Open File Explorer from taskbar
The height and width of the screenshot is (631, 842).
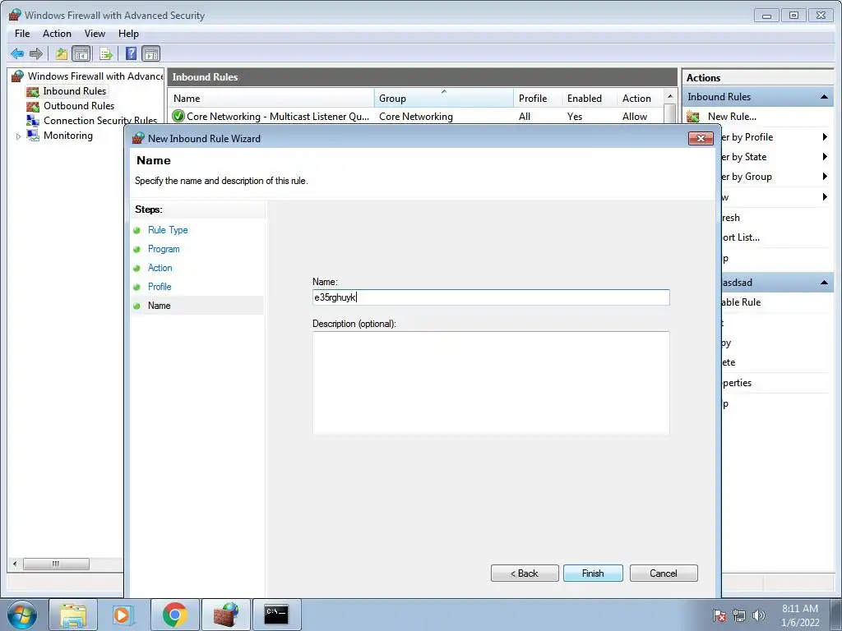point(73,615)
